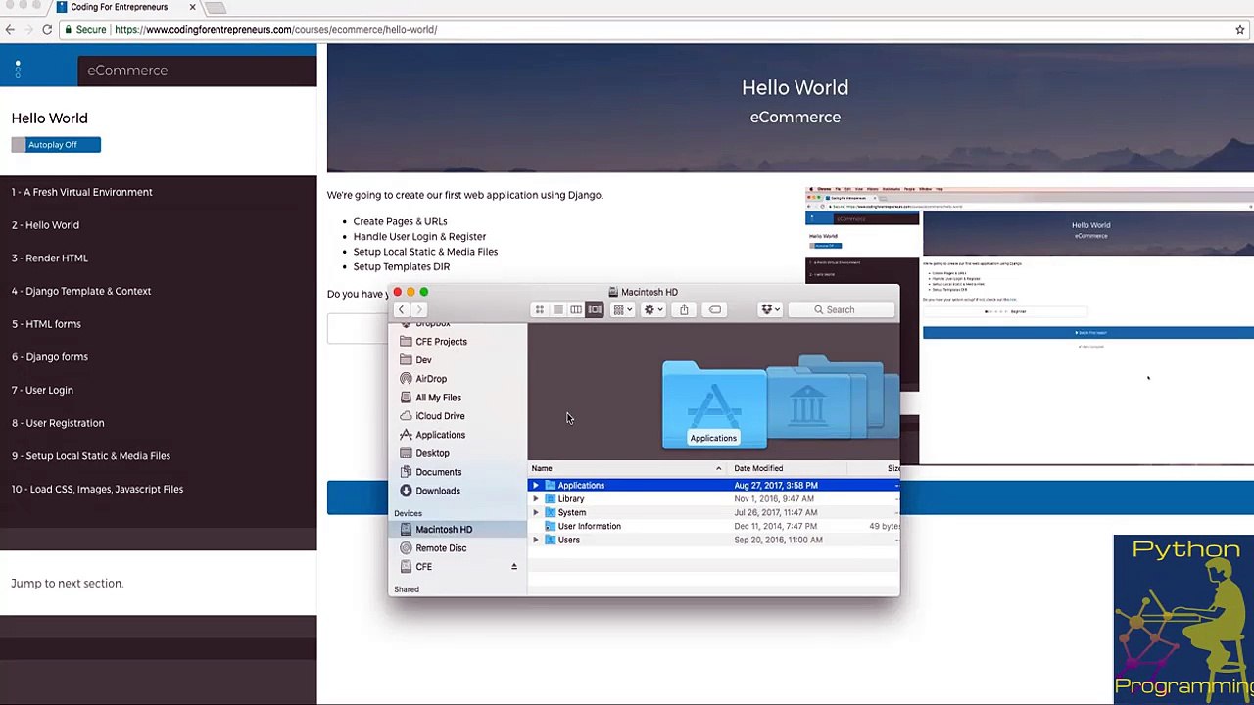
Task: Close the Coding For Entrepreneurs tab
Action: pyautogui.click(x=192, y=7)
